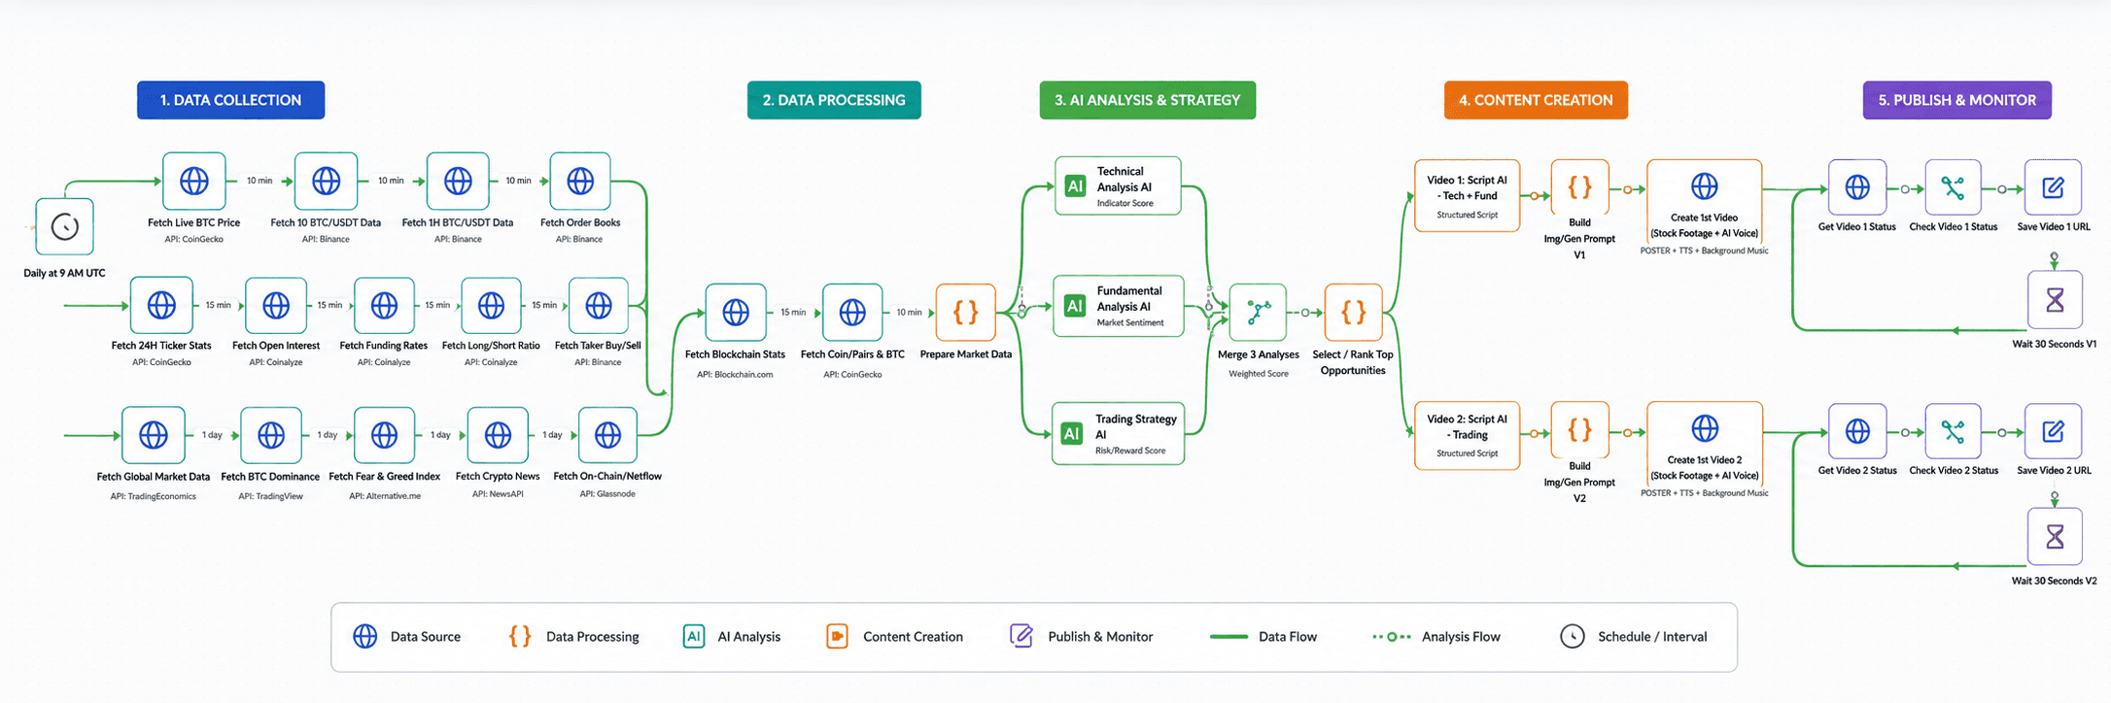Select the Wait 30 Seconds V1 node
The height and width of the screenshot is (703, 2111).
pyautogui.click(x=2055, y=300)
